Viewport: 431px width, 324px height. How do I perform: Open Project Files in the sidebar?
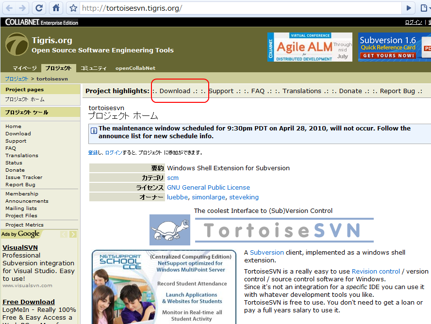pos(21,216)
